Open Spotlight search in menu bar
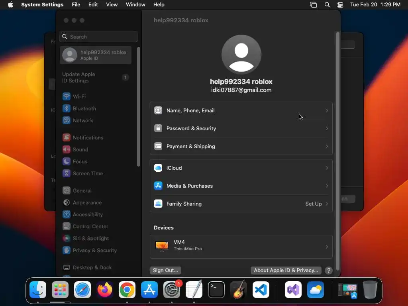Image resolution: width=408 pixels, height=306 pixels. (x=327, y=5)
